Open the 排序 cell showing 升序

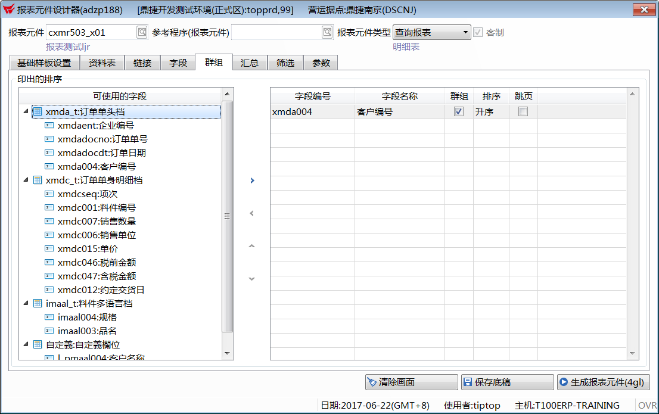[491, 112]
